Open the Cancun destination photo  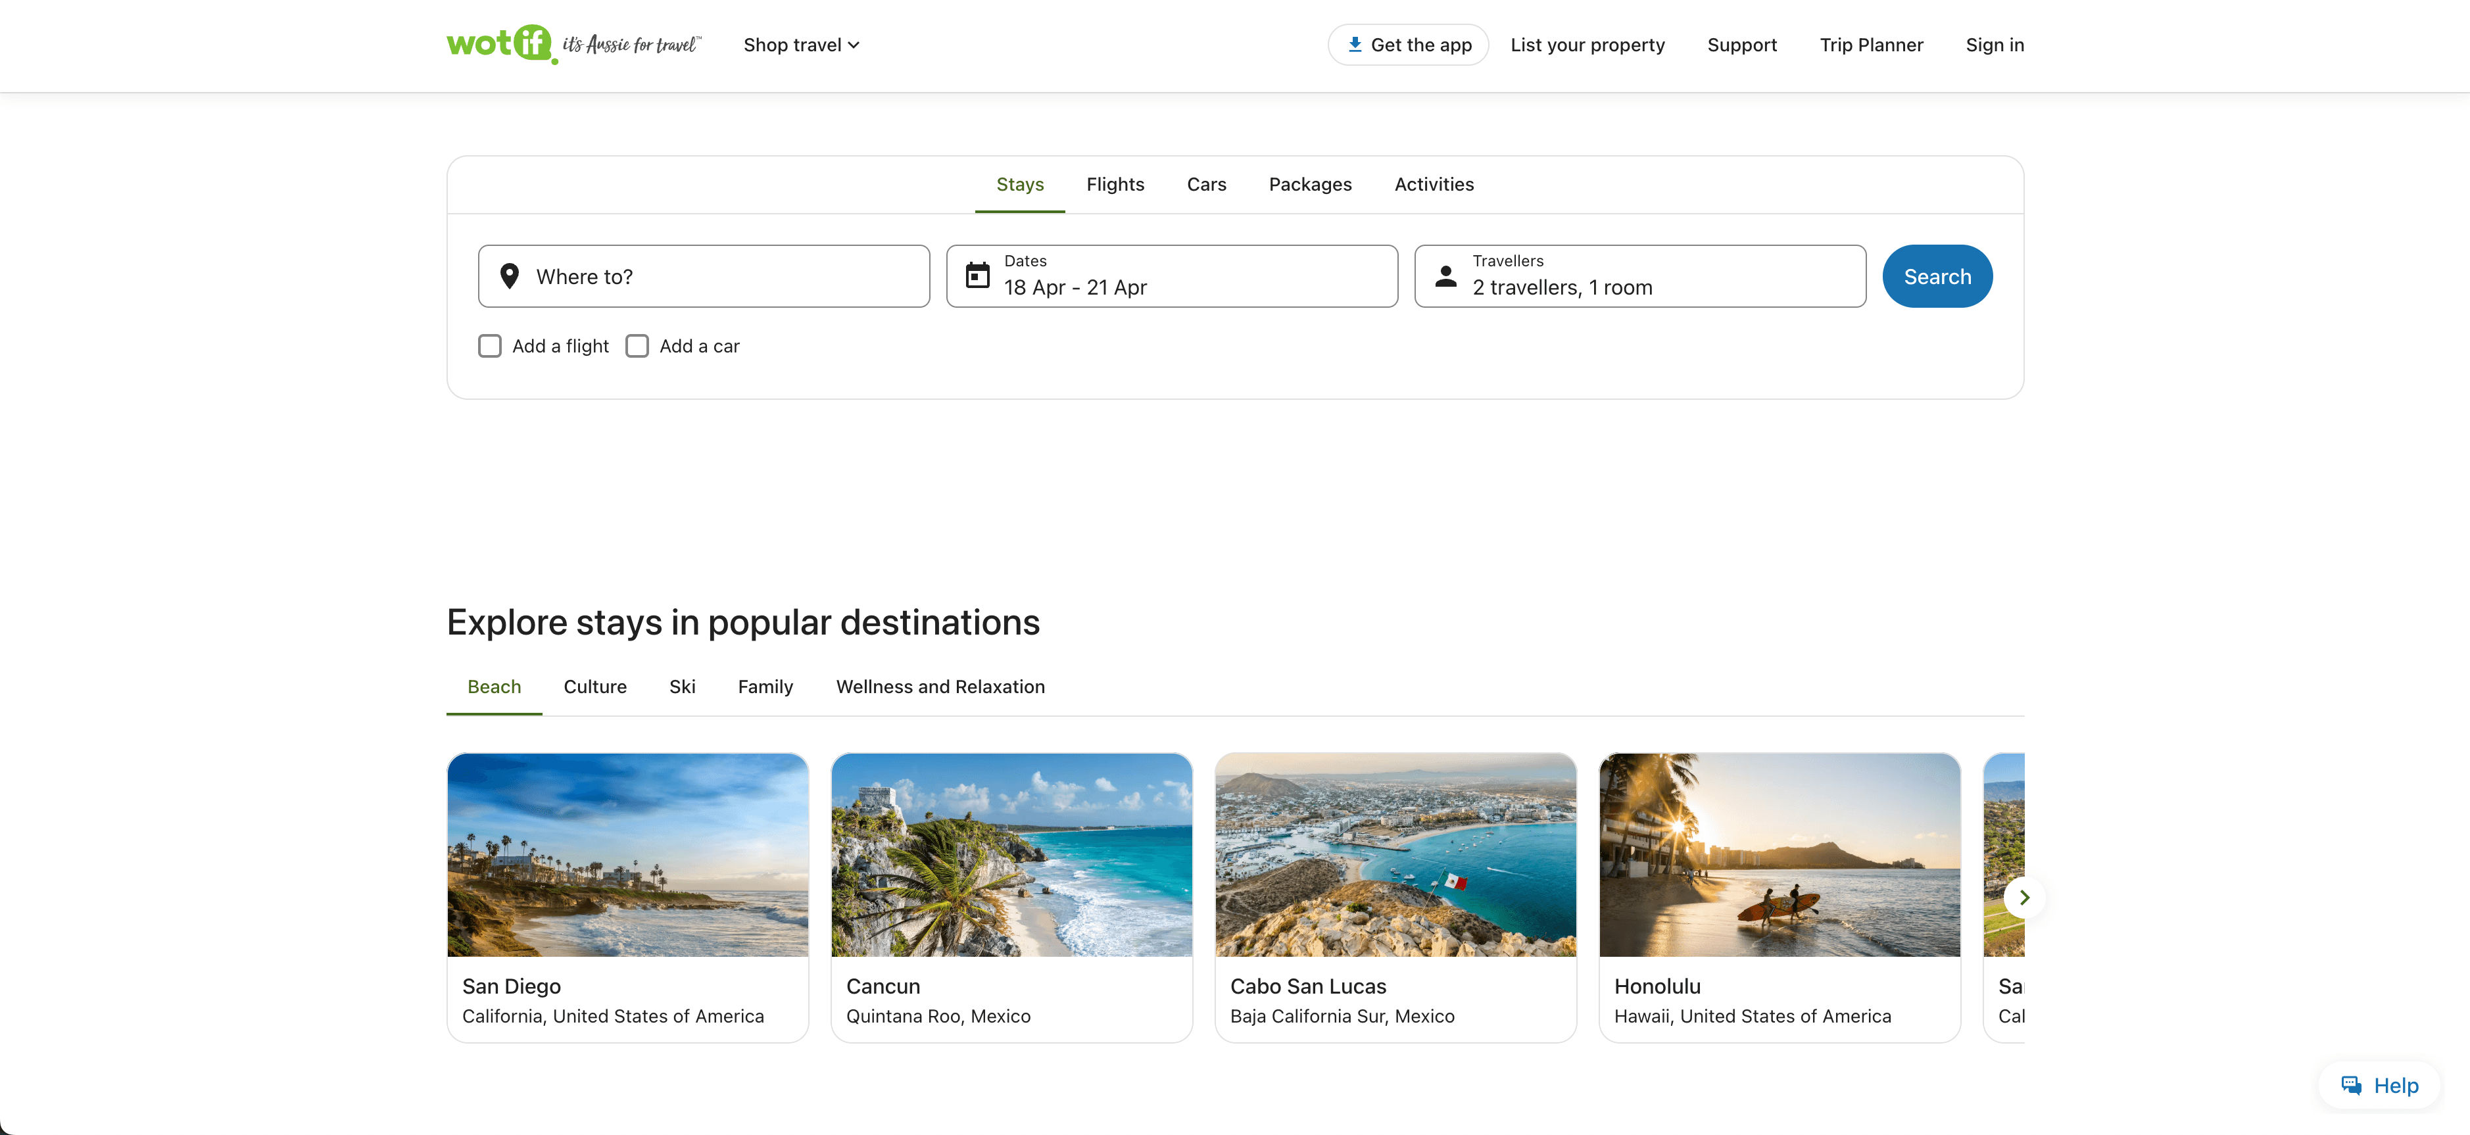pyautogui.click(x=1011, y=854)
